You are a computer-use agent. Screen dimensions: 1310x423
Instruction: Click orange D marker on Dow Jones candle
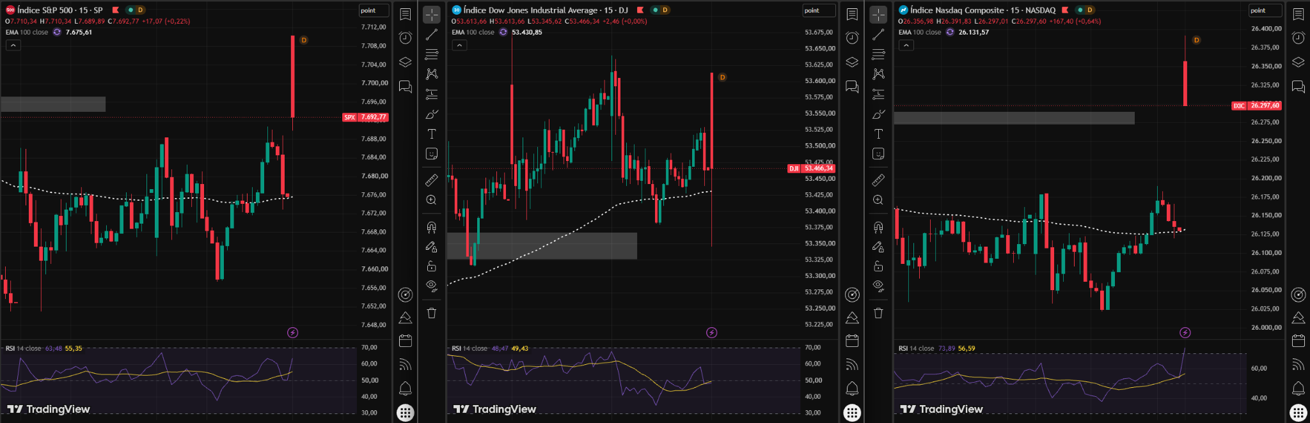pos(722,77)
